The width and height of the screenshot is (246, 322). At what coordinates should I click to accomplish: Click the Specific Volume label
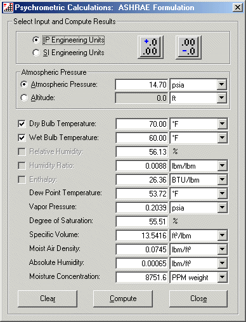click(x=54, y=235)
